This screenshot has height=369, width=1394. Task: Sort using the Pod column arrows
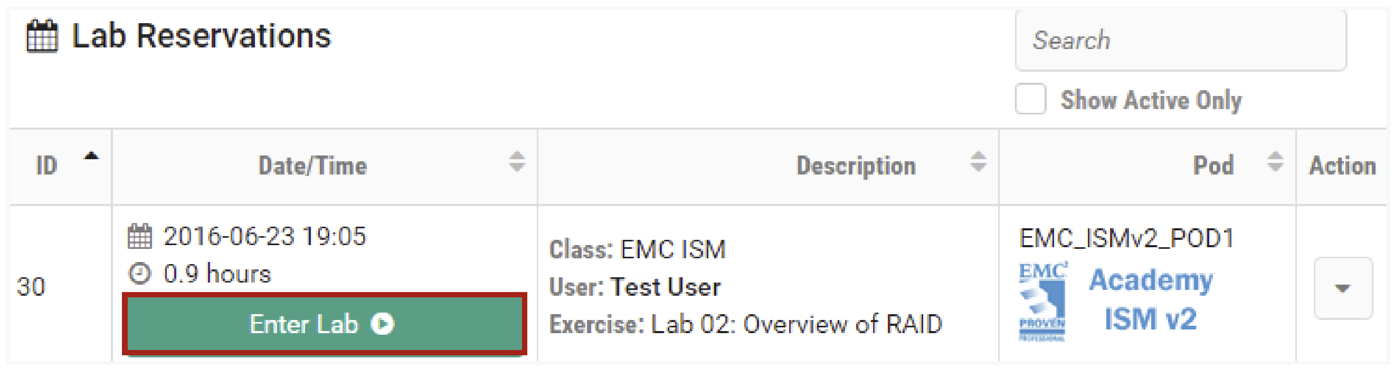(1275, 161)
